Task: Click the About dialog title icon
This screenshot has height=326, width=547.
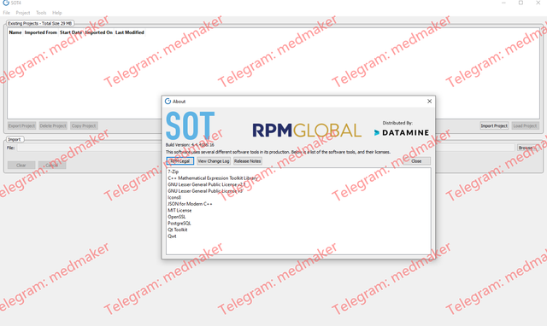Action: [168, 102]
